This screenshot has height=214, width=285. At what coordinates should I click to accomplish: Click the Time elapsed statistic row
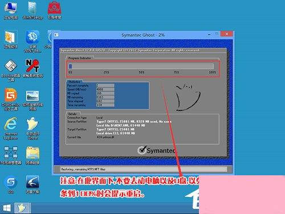pyautogui.click(x=91, y=101)
